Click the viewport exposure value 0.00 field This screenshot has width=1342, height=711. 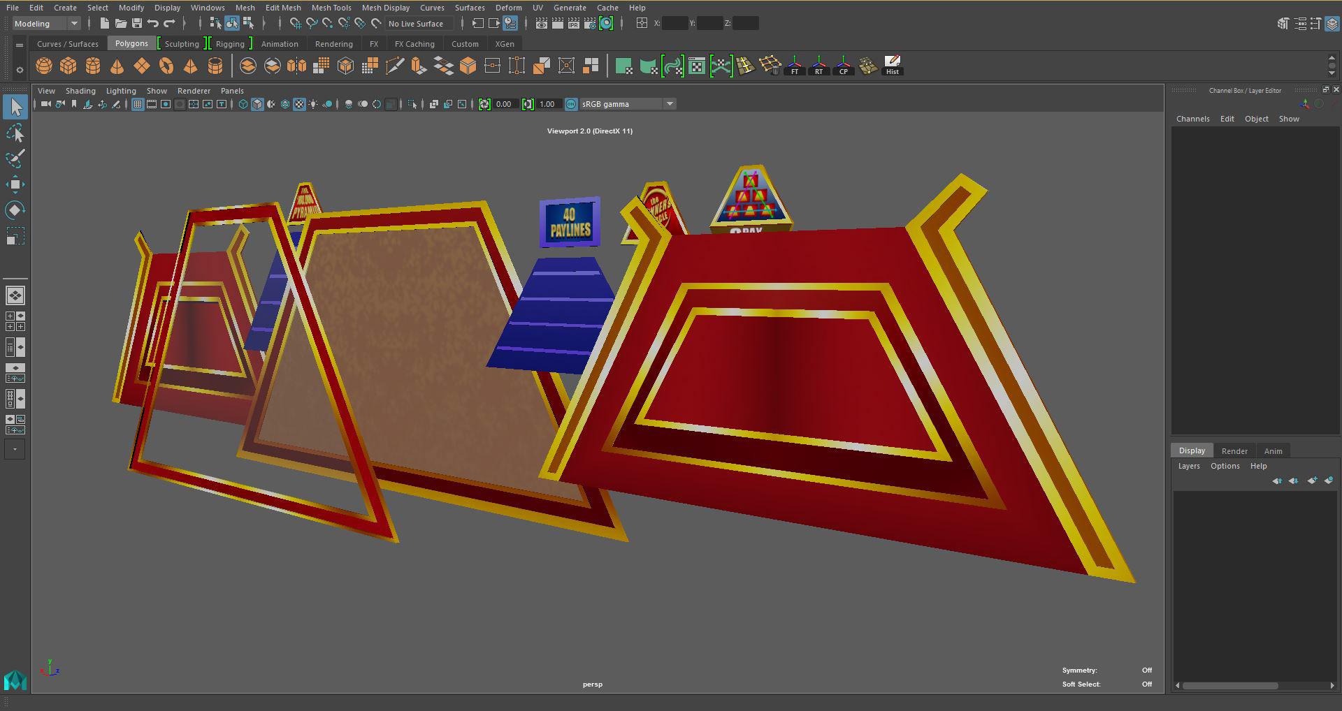505,104
